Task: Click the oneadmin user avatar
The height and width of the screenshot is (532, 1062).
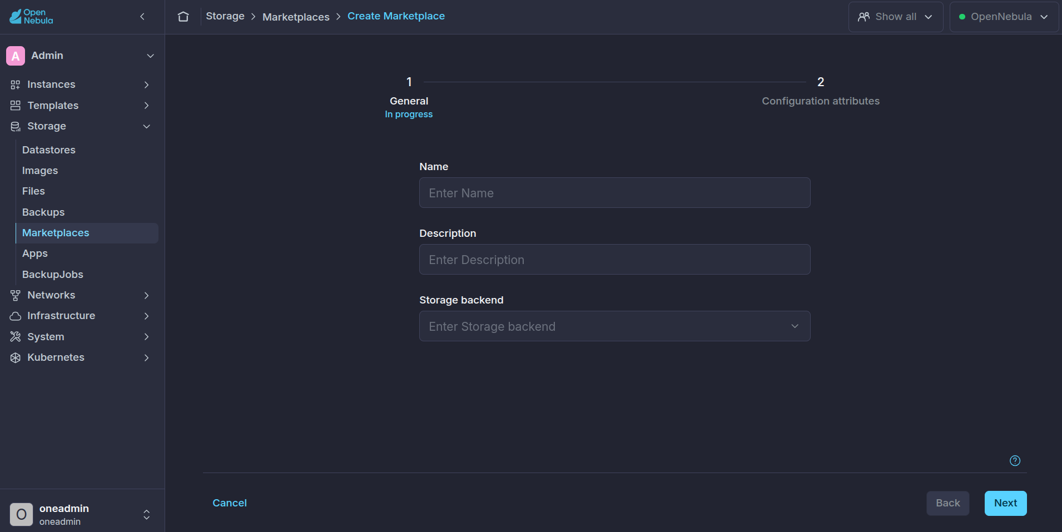Action: click(x=21, y=514)
